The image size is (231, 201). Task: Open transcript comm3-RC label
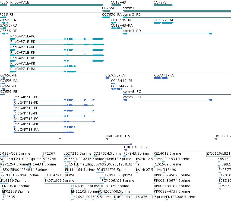[x=132, y=15]
